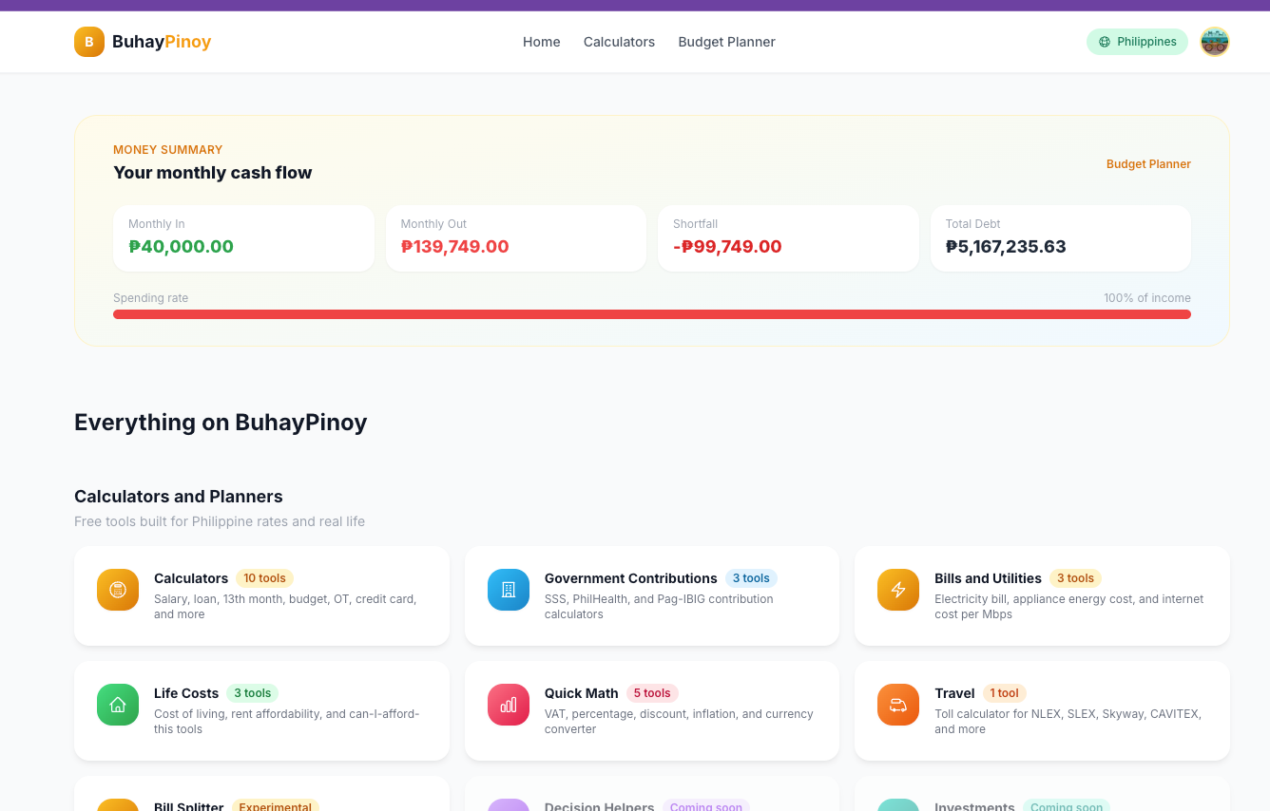The width and height of the screenshot is (1270, 811).
Task: Click the Bills and Utilities lightning icon
Action: point(898,590)
